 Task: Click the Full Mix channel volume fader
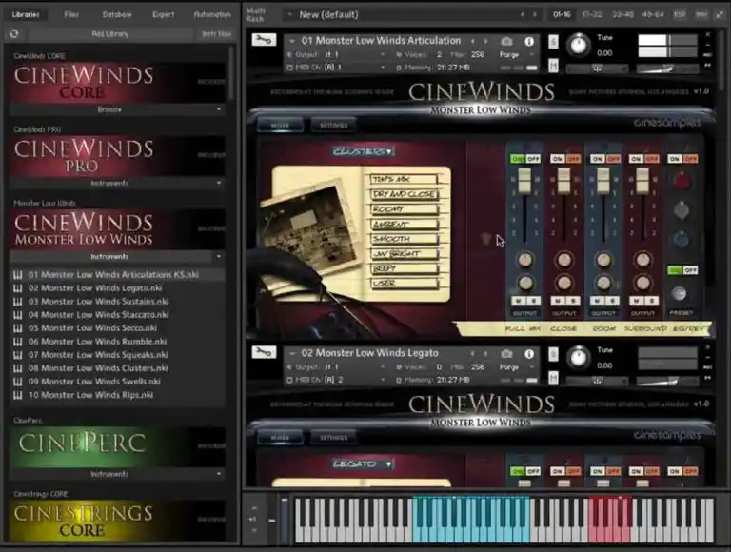pyautogui.click(x=524, y=181)
